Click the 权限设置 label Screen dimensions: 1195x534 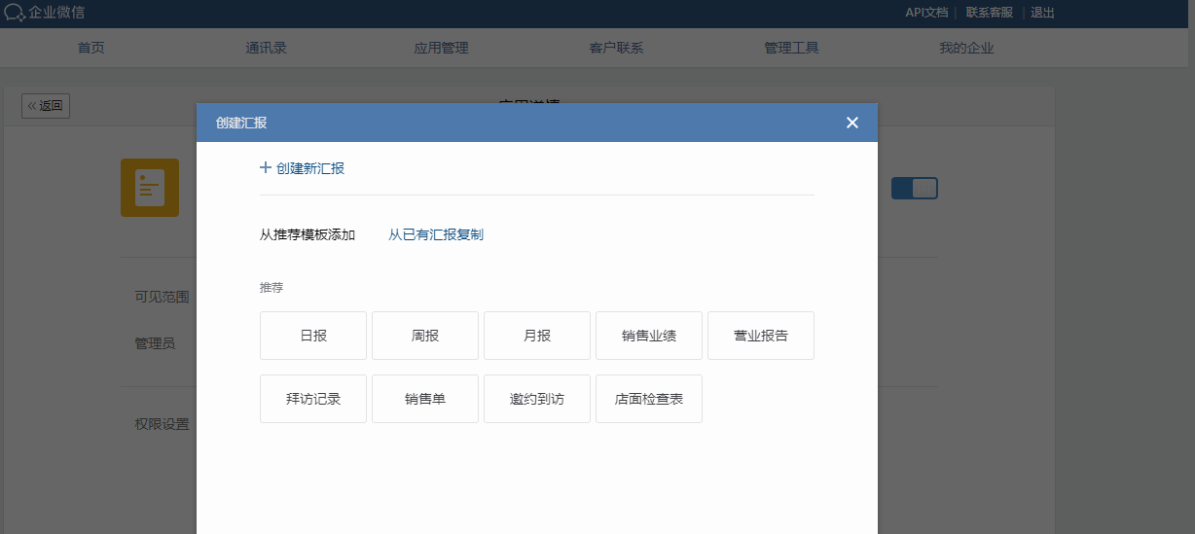pyautogui.click(x=162, y=424)
